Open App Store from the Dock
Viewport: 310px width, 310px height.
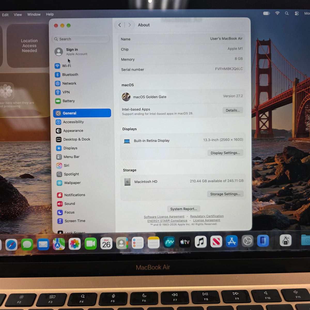click(x=232, y=241)
